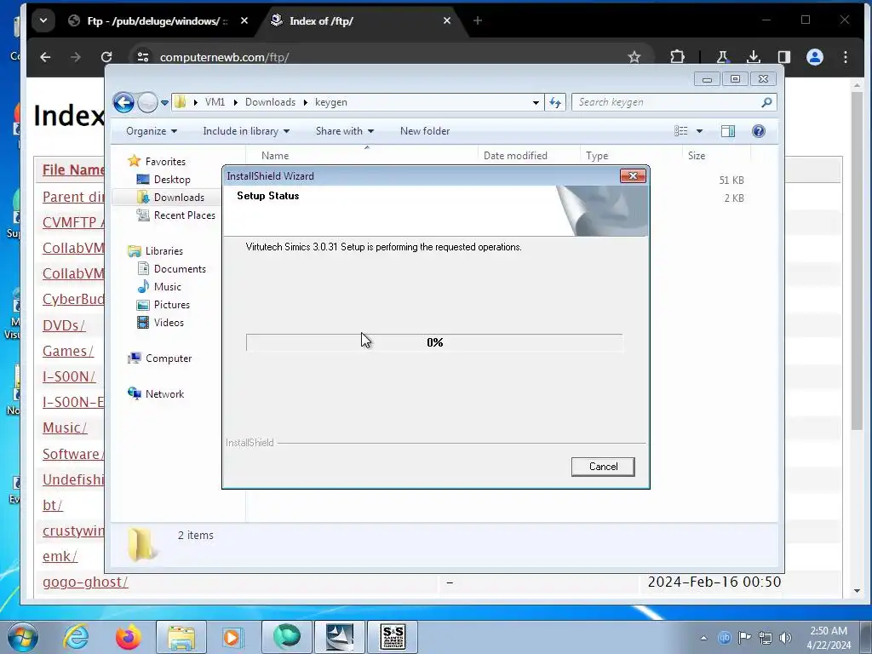
Task: Refresh the keygen folder view
Action: [555, 102]
